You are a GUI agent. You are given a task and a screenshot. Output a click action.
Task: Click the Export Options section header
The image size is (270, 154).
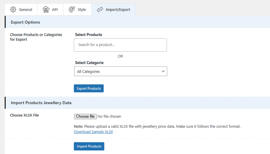click(x=25, y=22)
